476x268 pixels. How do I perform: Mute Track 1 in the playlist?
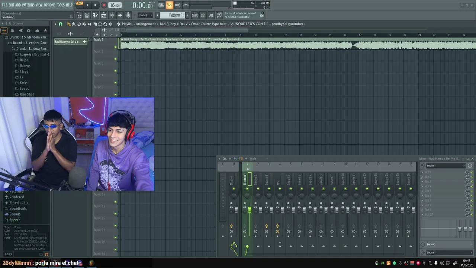pos(115,47)
